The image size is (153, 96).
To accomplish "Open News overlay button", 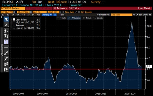I will tap(87, 18).
